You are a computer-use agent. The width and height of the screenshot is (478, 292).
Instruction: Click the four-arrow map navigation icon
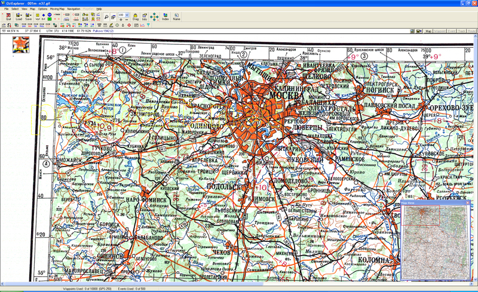[155, 17]
